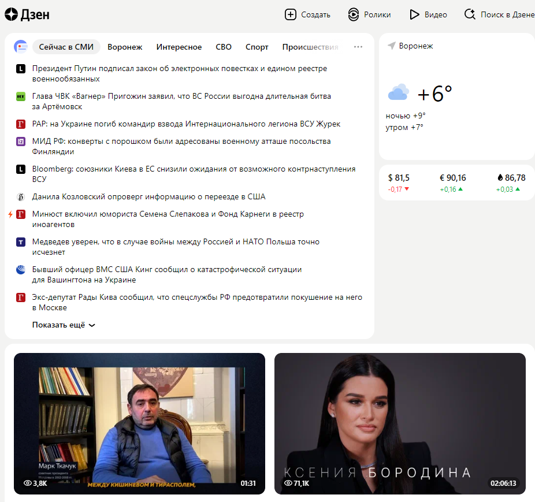The height and width of the screenshot is (502, 535).
Task: Open МИД РФ конверты с порошком headline
Action: (x=181, y=146)
